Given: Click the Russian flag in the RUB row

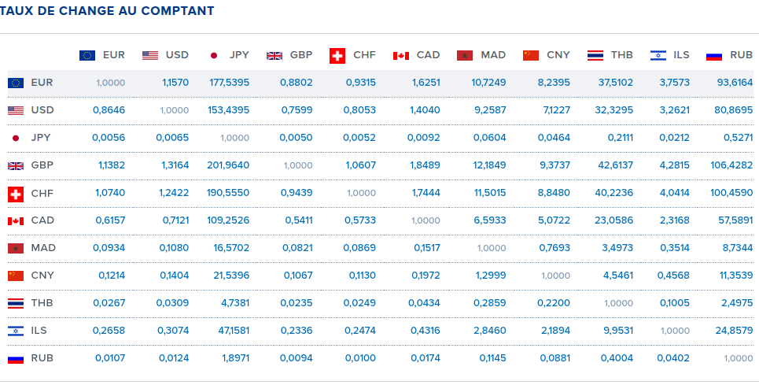Looking at the screenshot, I should (x=15, y=358).
